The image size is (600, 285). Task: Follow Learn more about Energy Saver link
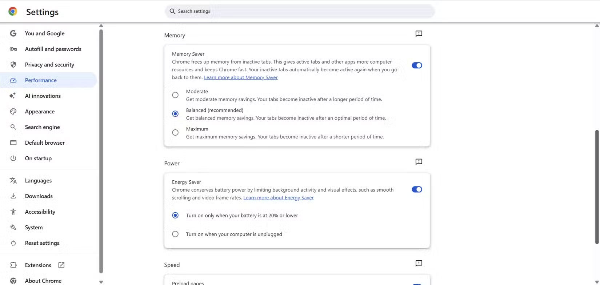coord(278,198)
